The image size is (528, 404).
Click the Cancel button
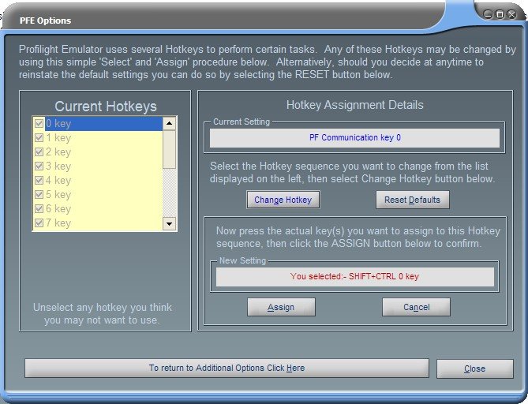point(416,307)
